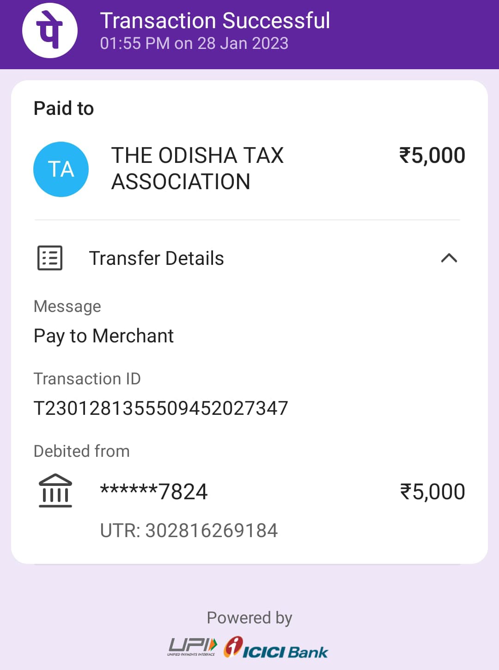Click the masked account number ending 7824
The image size is (499, 670).
pos(154,491)
